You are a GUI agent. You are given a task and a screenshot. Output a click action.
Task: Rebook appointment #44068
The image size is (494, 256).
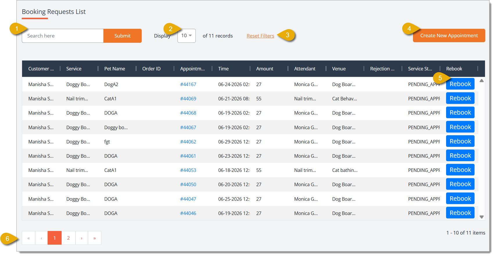[460, 113]
